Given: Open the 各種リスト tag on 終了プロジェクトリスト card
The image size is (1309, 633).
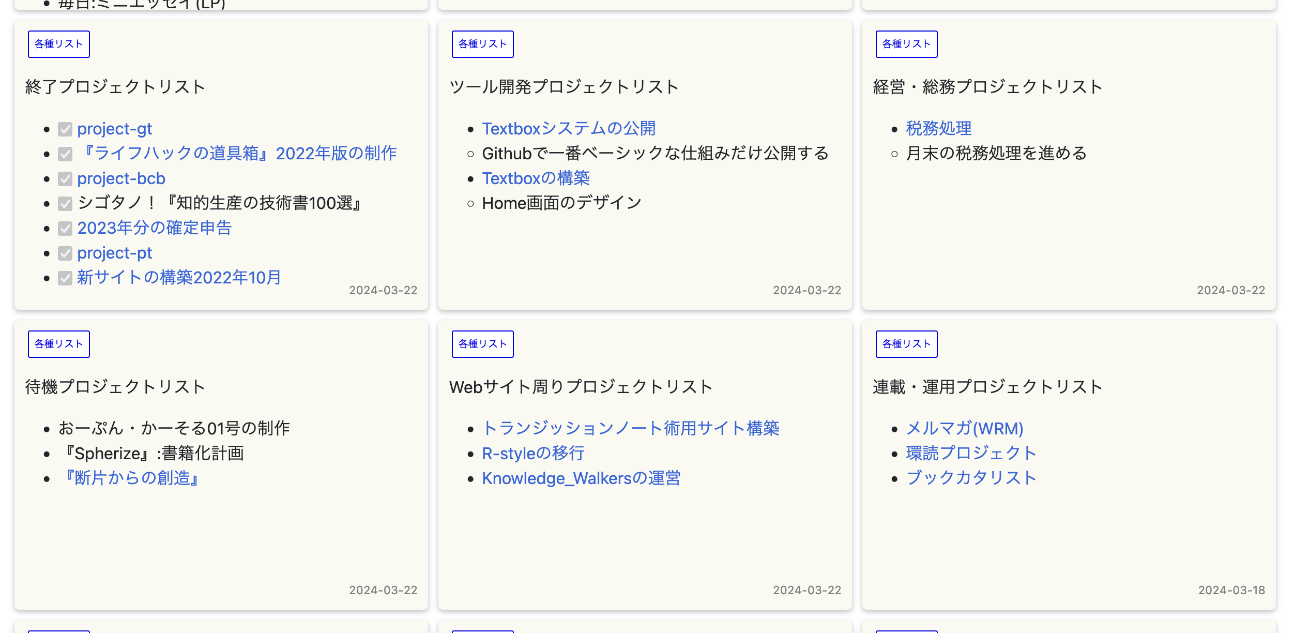Looking at the screenshot, I should 58,44.
